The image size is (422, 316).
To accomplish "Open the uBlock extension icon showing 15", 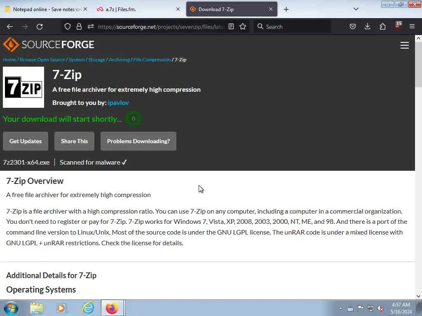I will pos(398,26).
